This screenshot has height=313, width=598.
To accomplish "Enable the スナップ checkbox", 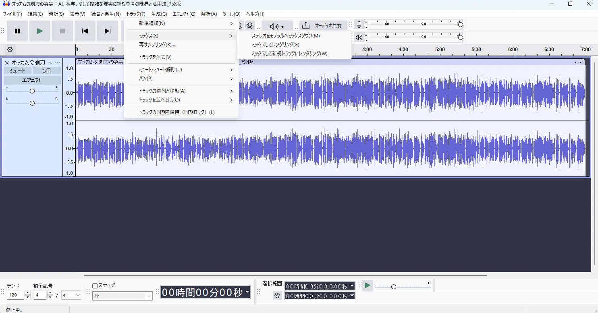I will [x=95, y=286].
